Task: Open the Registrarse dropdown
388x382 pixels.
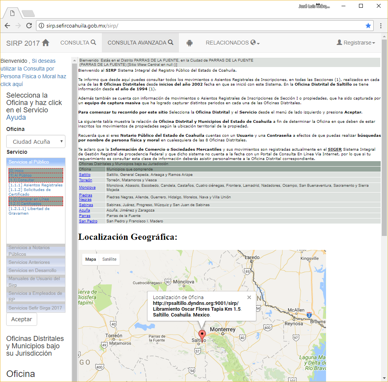Action: (x=356, y=43)
